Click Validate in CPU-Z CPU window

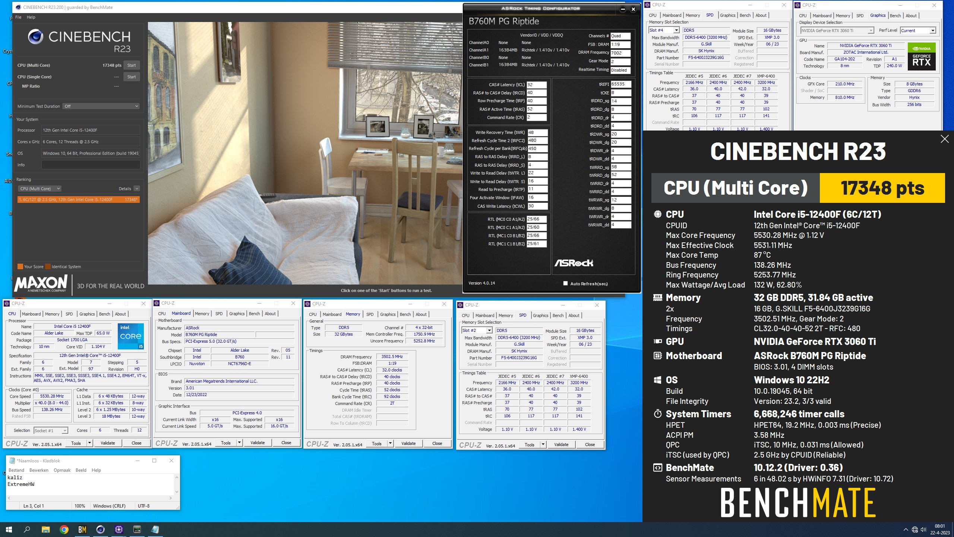click(x=108, y=443)
